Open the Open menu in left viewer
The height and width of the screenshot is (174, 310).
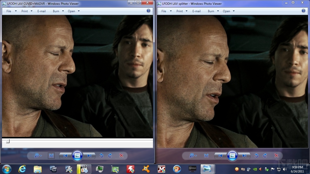[x=74, y=11]
